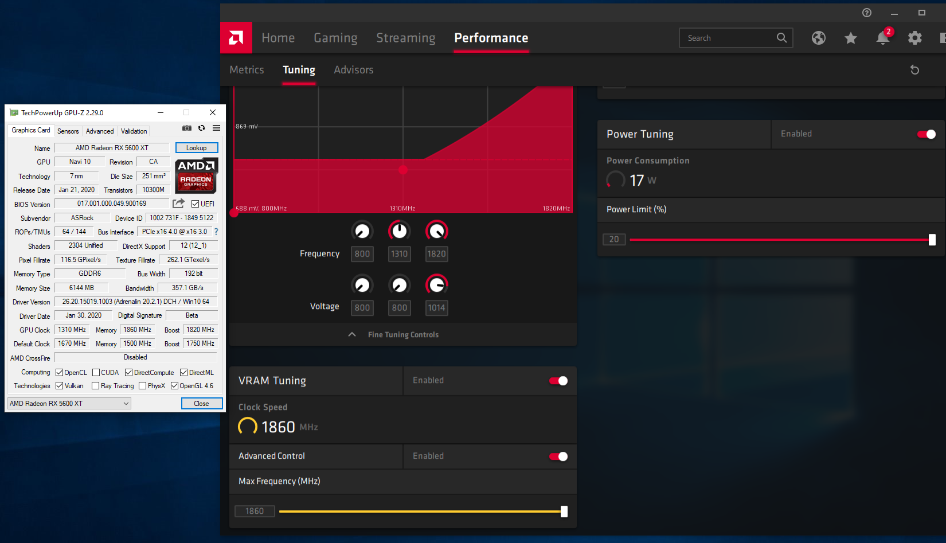The width and height of the screenshot is (946, 543).
Task: Click the Power Limit value field 20
Action: [614, 240]
